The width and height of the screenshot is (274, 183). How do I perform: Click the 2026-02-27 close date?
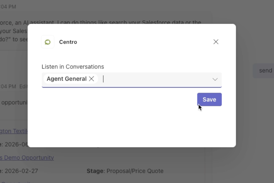(x=21, y=171)
